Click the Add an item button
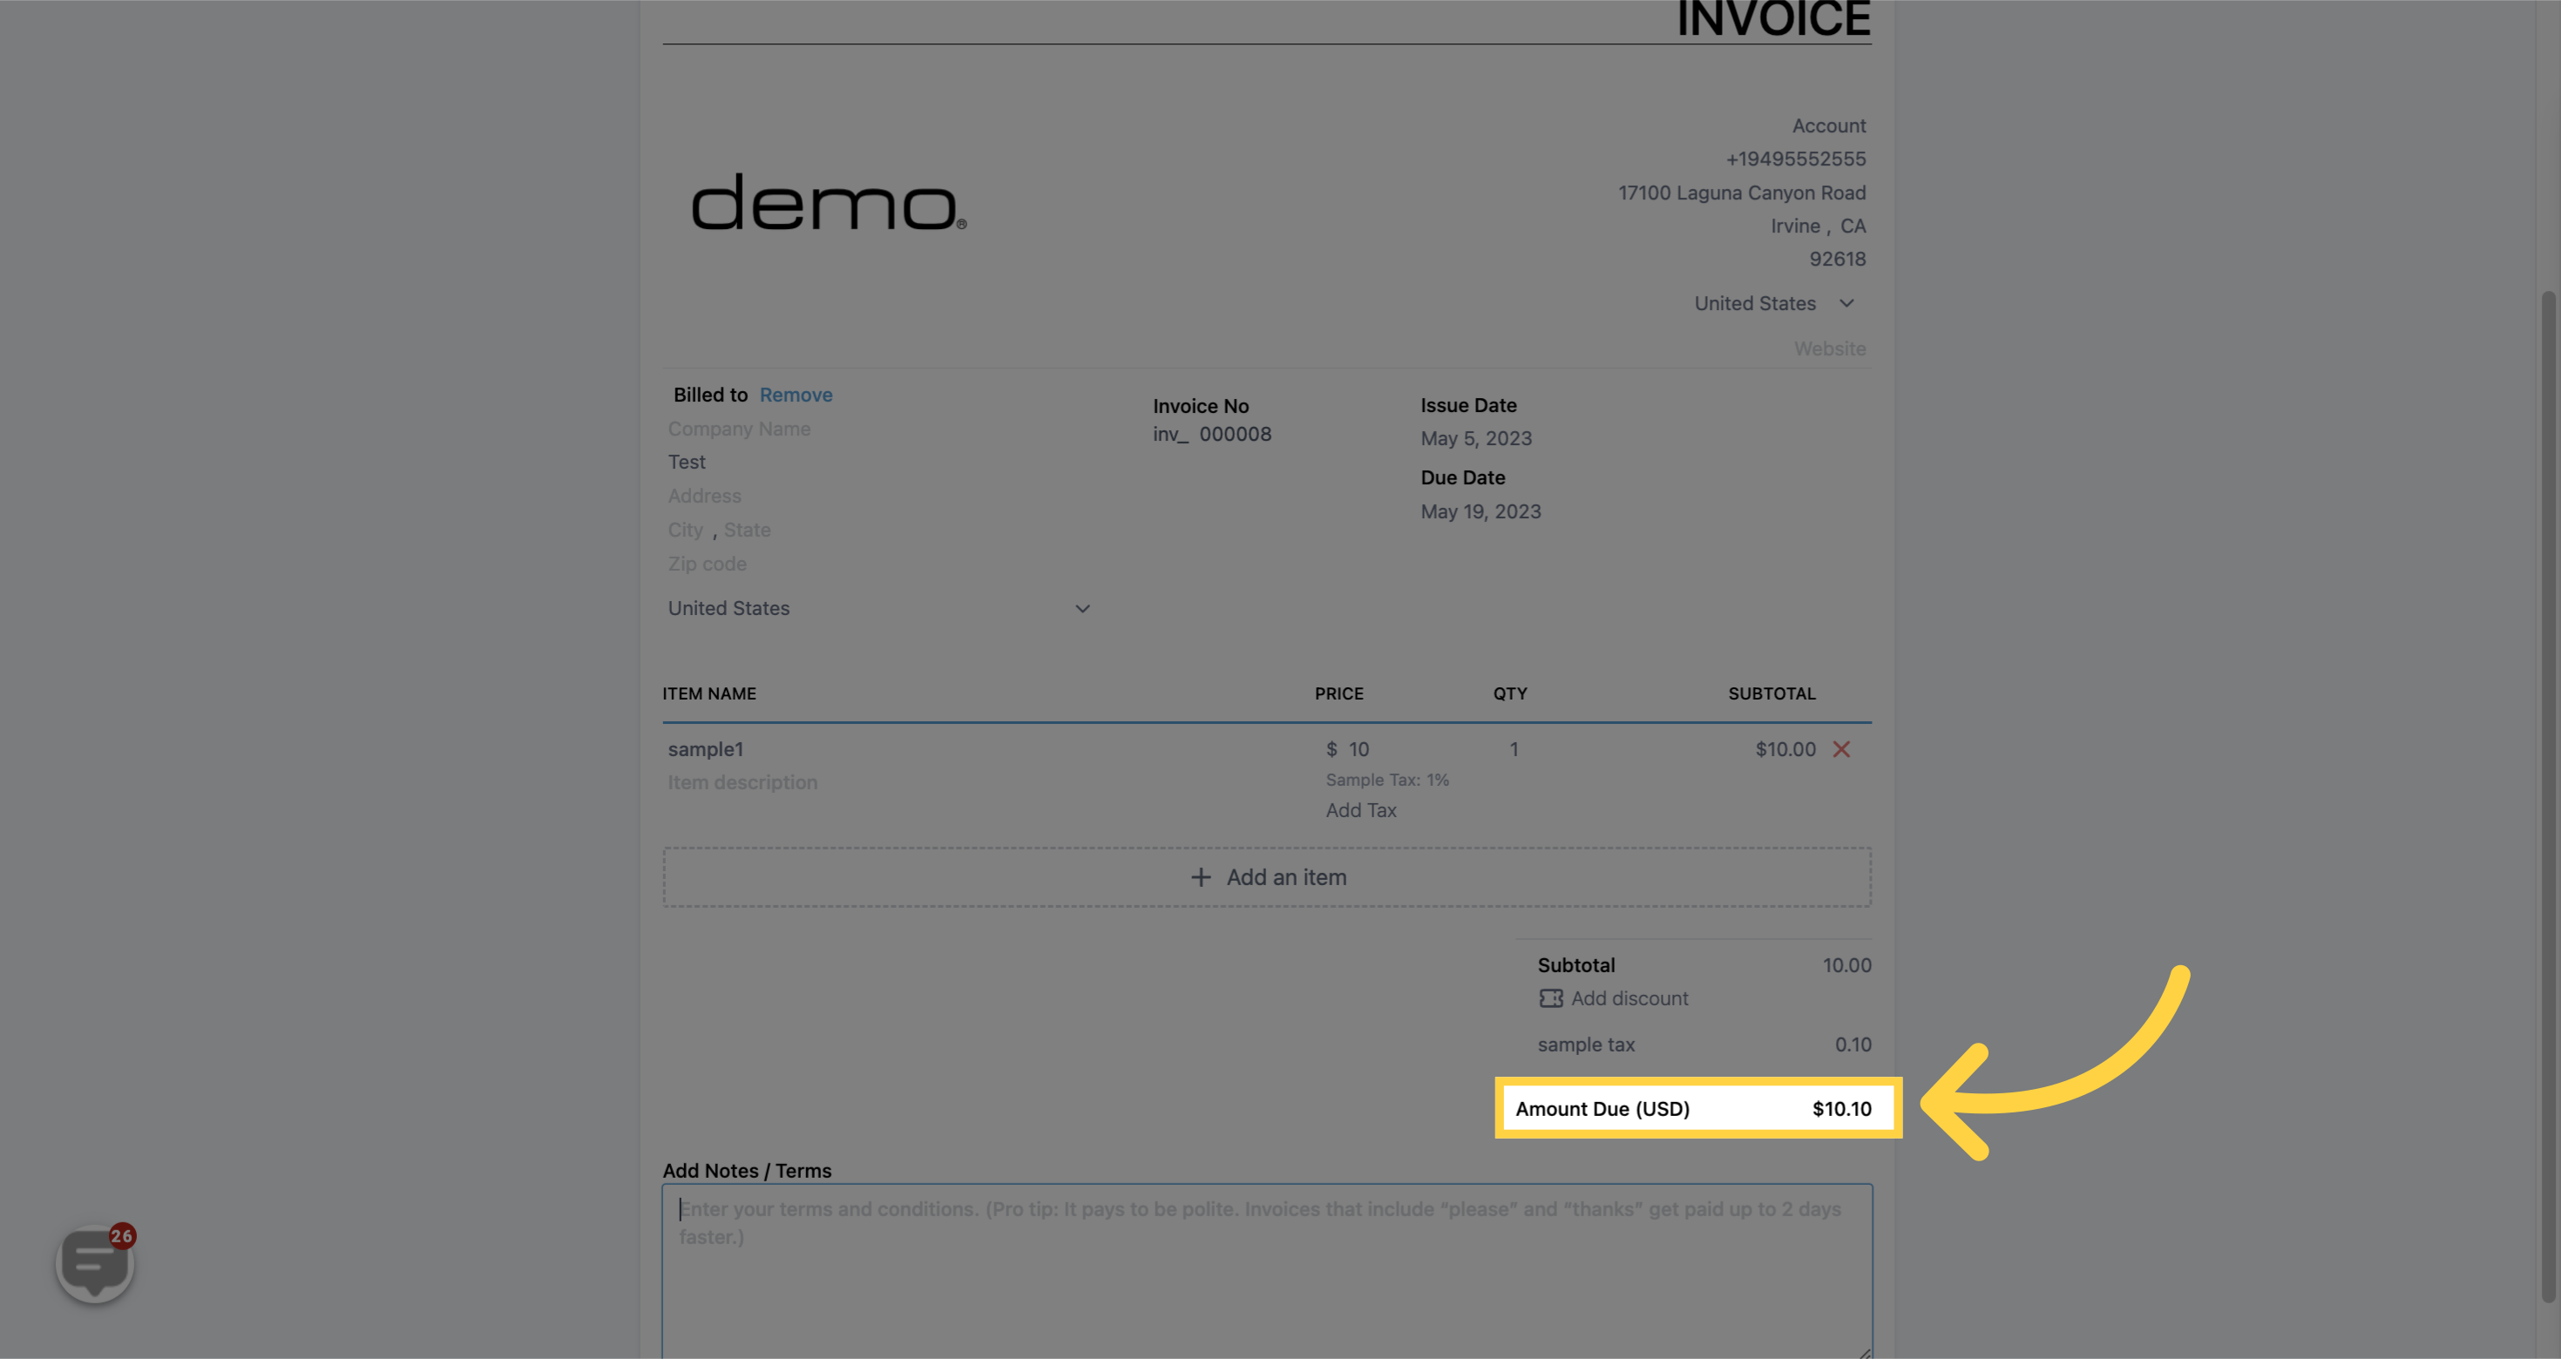The height and width of the screenshot is (1359, 2561). 1267,877
